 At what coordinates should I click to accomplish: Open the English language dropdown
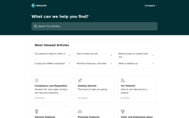[x=151, y=6]
